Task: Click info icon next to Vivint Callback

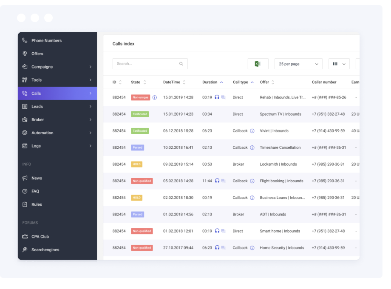Action: click(x=252, y=131)
